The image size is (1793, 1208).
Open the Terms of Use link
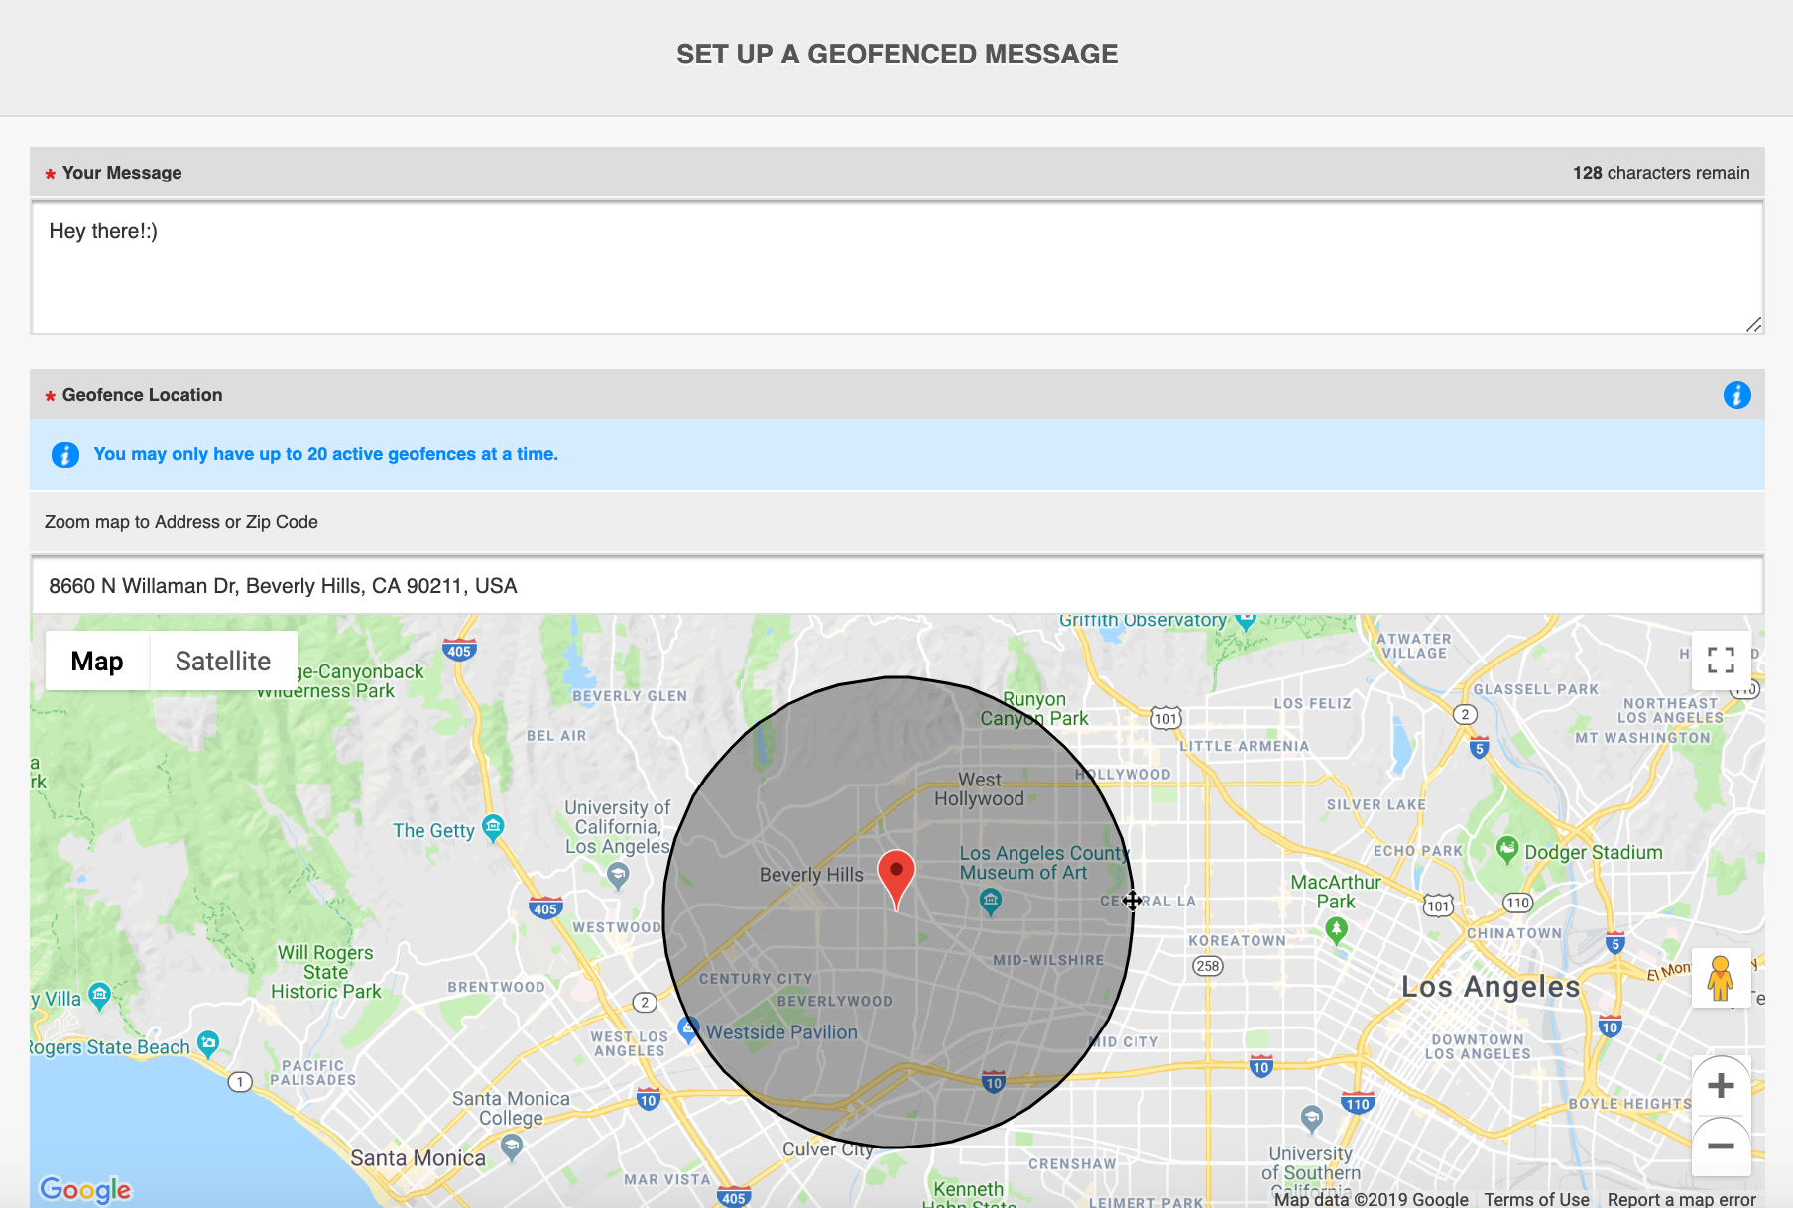1536,1199
